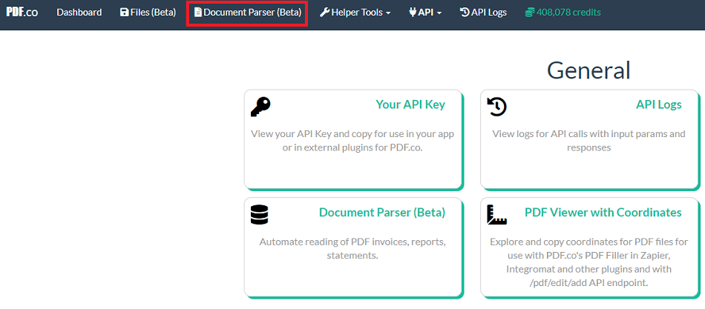The width and height of the screenshot is (705, 309).
Task: Click the floppy disk icon beside Files (Beta)
Action: pyautogui.click(x=125, y=13)
